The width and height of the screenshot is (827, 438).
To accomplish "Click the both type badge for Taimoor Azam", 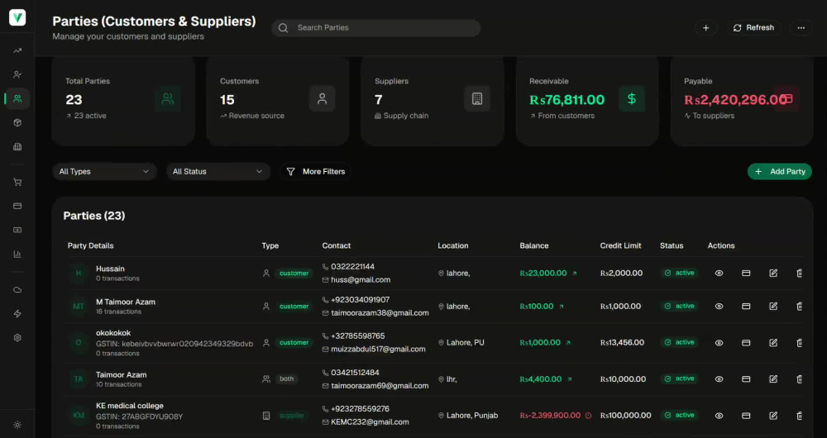I will (287, 379).
